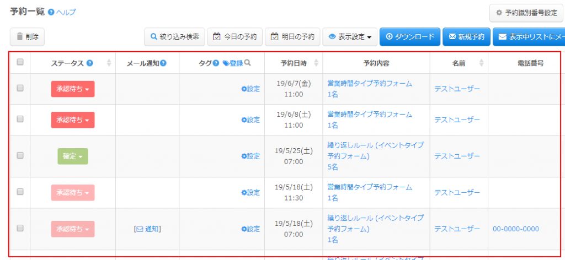The image size is (565, 260).
Task: Click the blue ダウンロード button
Action: point(410,37)
